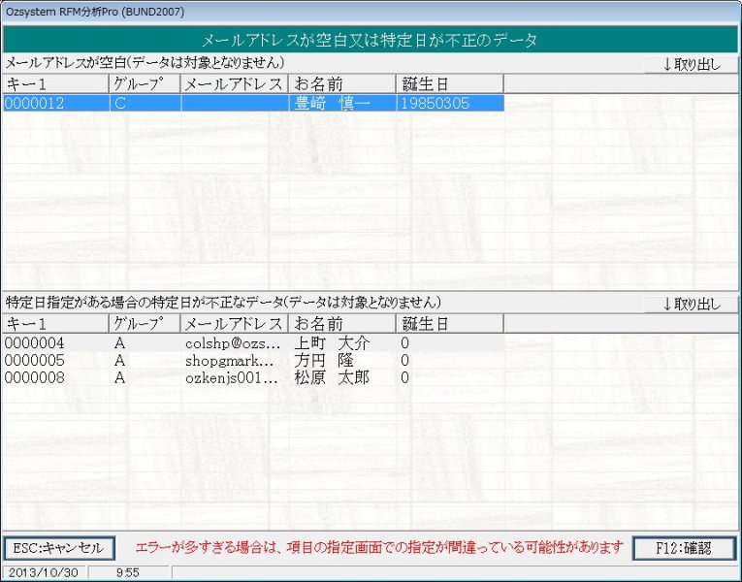742x582 pixels.
Task: Click the 誕生日 column header in the top list
Action: click(x=449, y=84)
